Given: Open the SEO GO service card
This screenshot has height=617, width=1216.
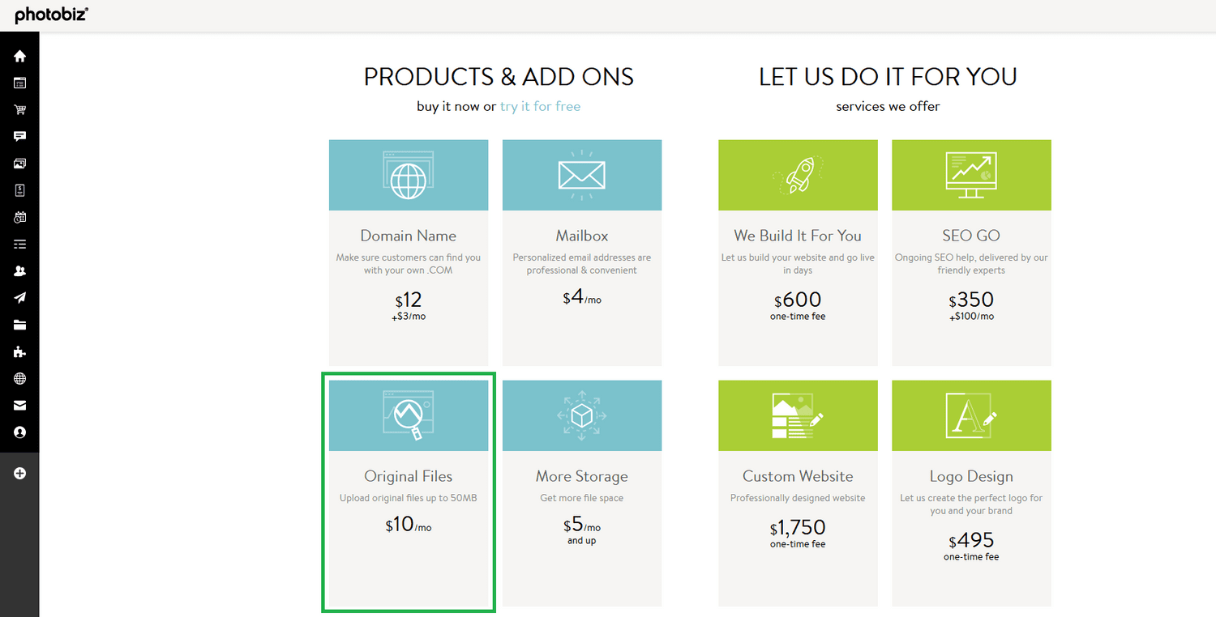Looking at the screenshot, I should click(970, 251).
